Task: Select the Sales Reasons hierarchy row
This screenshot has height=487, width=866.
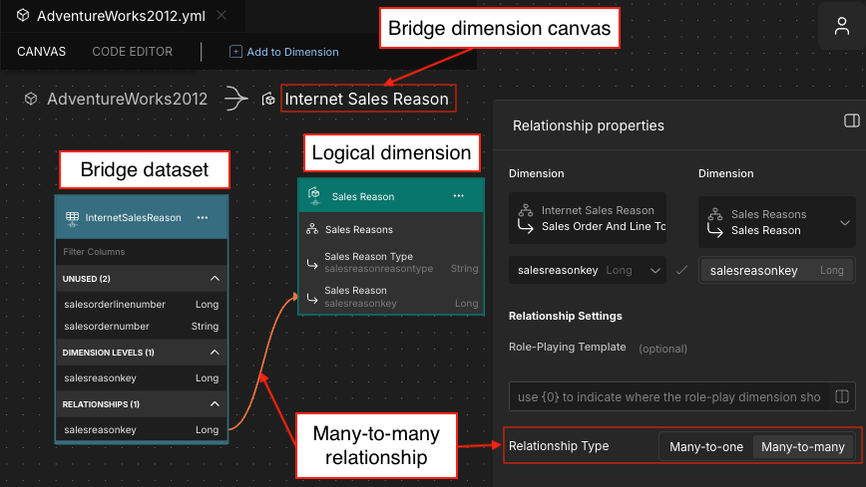Action: pos(391,229)
